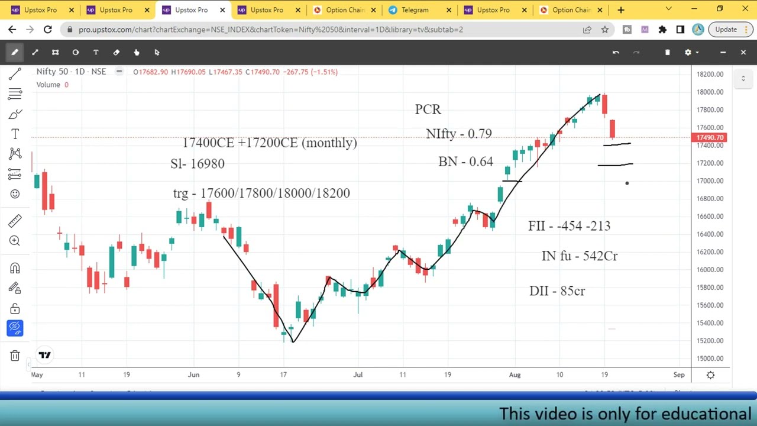
Task: Toggle magnet mode for drawings
Action: tap(15, 269)
